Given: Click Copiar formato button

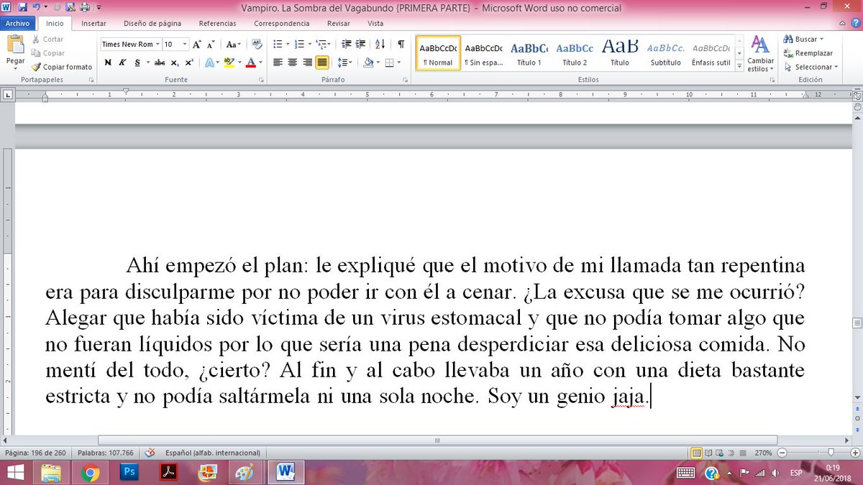Looking at the screenshot, I should 62,67.
